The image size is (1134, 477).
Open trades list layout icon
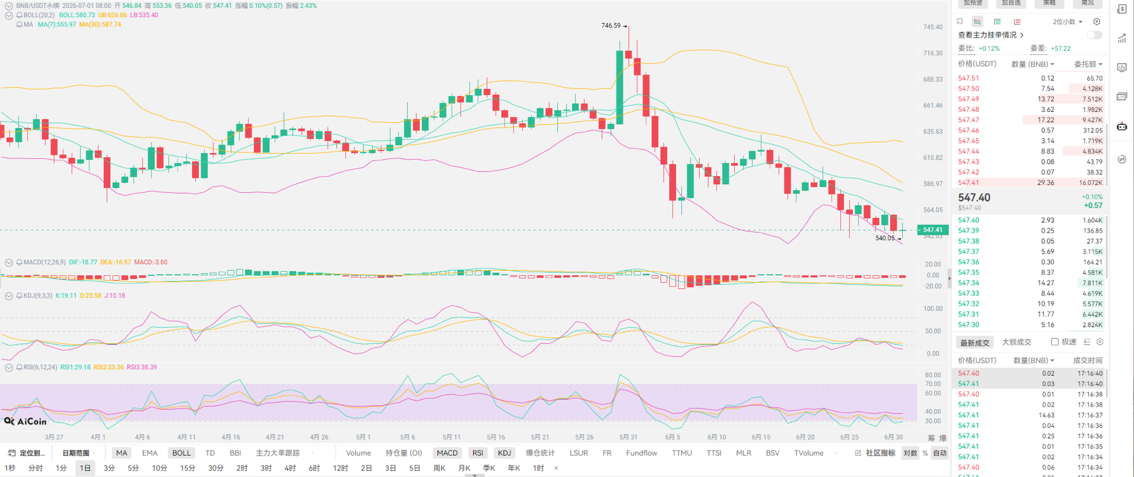click(x=1087, y=342)
